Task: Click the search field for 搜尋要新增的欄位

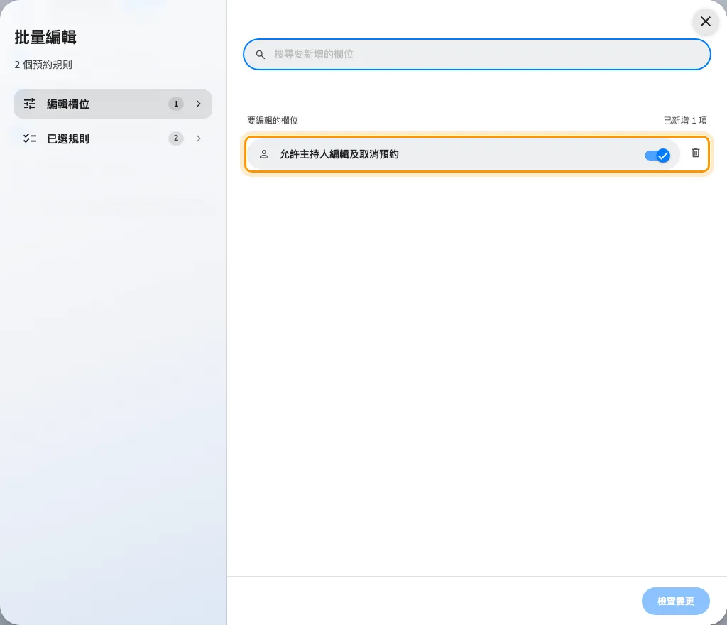Action: tap(476, 54)
